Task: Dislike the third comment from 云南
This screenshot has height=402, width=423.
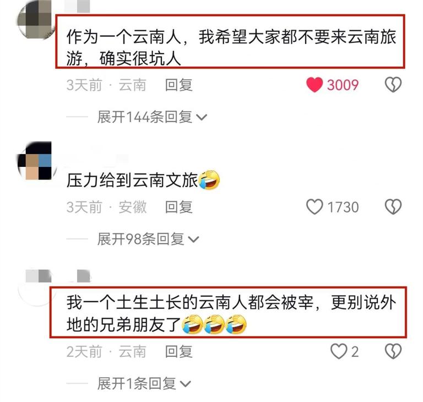Action: 393,351
